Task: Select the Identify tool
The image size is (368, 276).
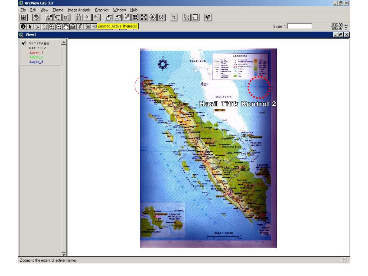Action: tap(23, 27)
